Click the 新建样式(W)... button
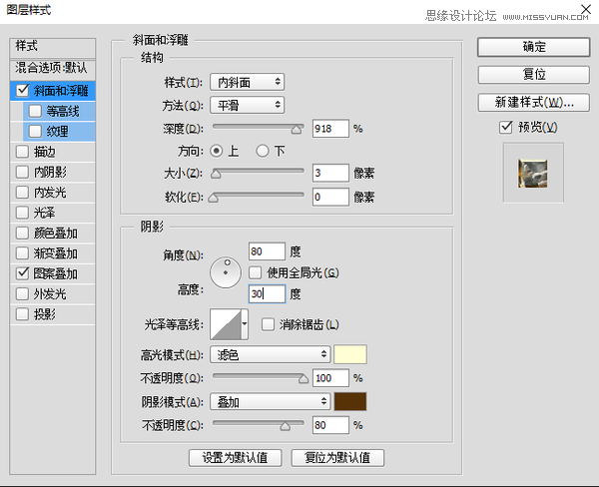 click(x=534, y=102)
